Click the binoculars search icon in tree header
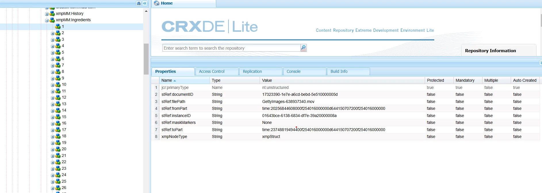 coord(139,3)
